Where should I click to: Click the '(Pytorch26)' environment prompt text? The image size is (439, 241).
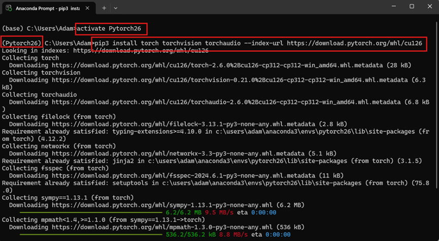coord(22,43)
